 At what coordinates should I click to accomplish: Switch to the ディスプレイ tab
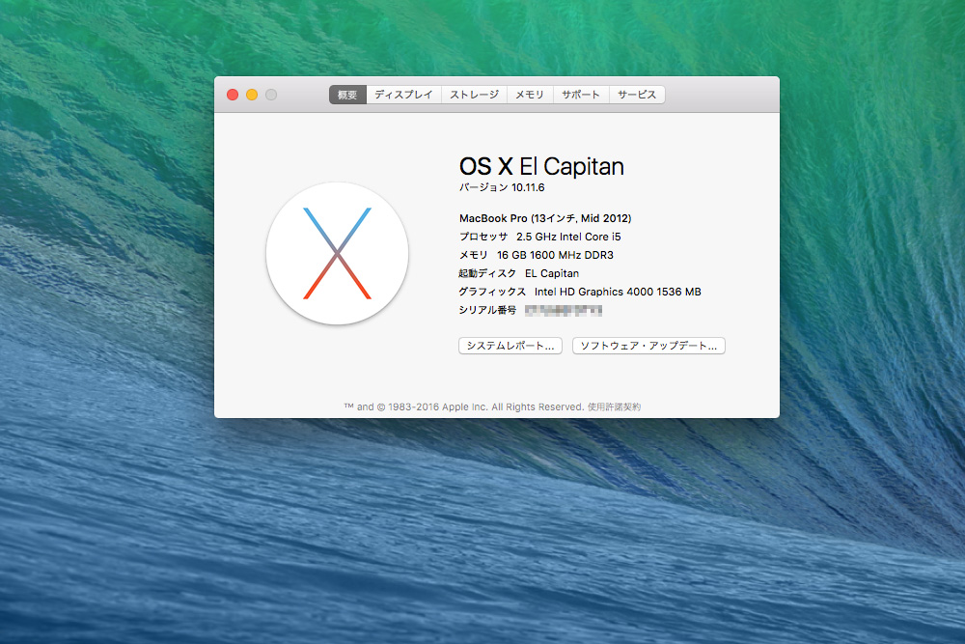(403, 95)
